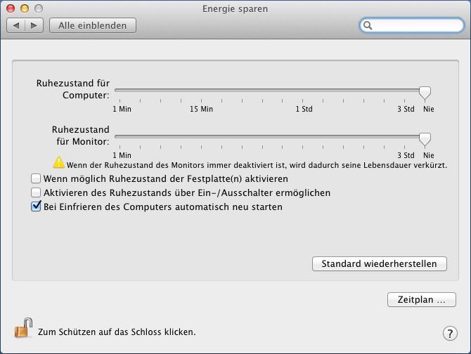Click 'Zum Schützen auf das Schloss klicken.' text
The height and width of the screenshot is (354, 471).
tap(117, 332)
